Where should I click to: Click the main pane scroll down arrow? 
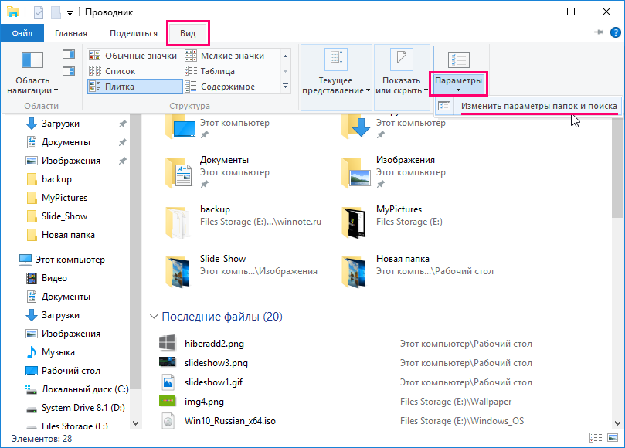coord(617,423)
